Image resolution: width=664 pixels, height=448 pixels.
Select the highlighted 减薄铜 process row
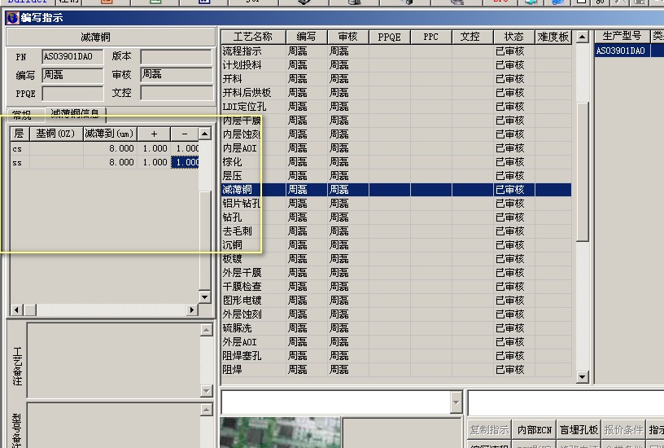[x=396, y=190]
